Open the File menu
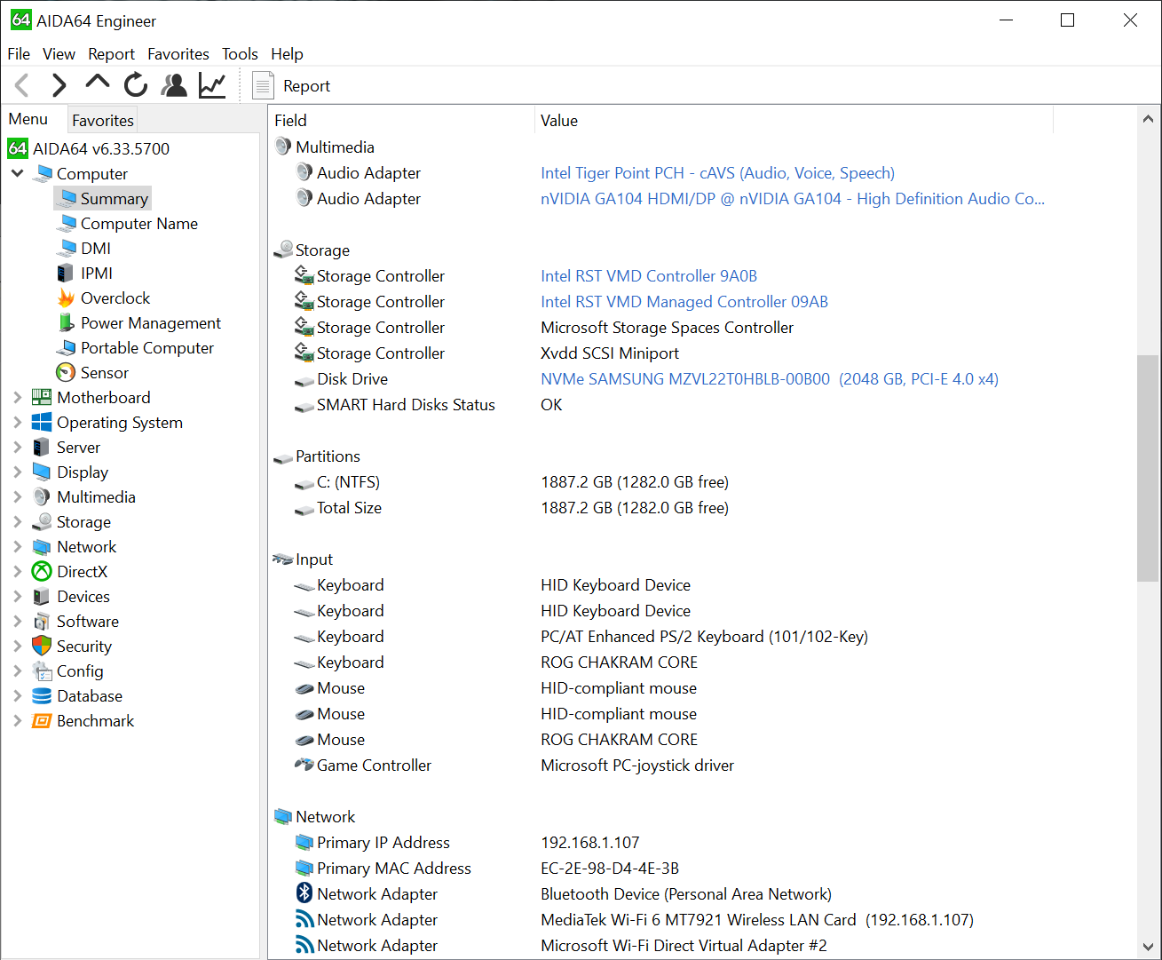The width and height of the screenshot is (1162, 960). coord(19,54)
